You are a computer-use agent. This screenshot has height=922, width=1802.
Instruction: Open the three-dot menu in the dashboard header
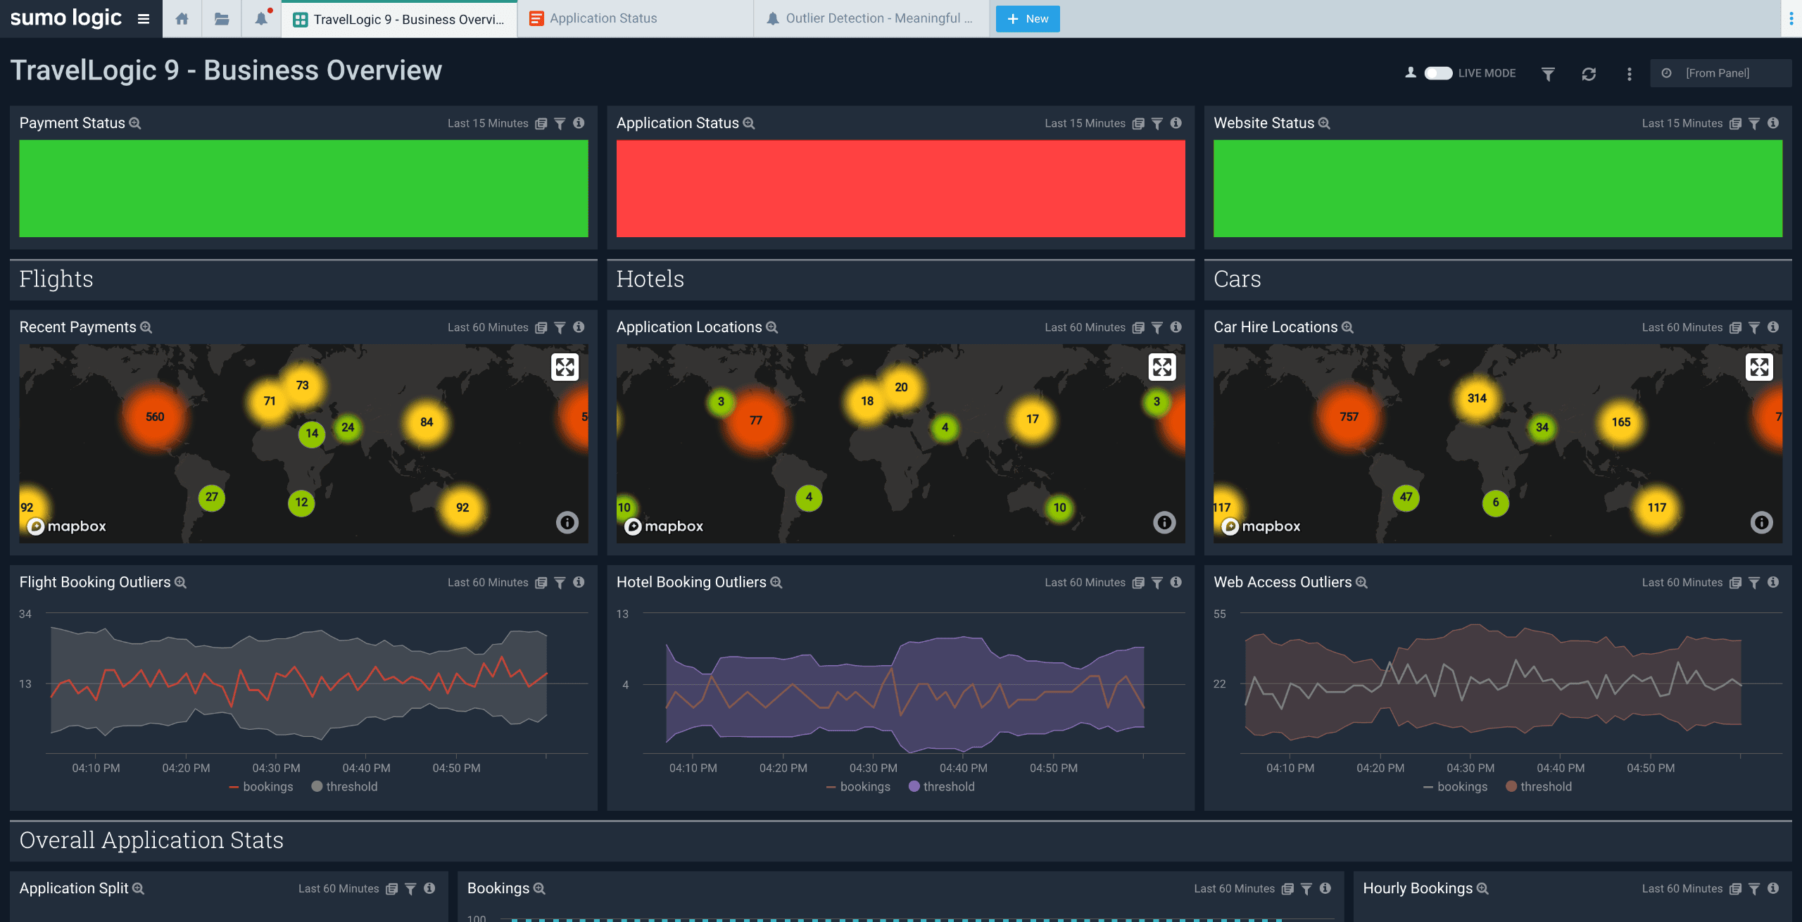click(x=1628, y=72)
